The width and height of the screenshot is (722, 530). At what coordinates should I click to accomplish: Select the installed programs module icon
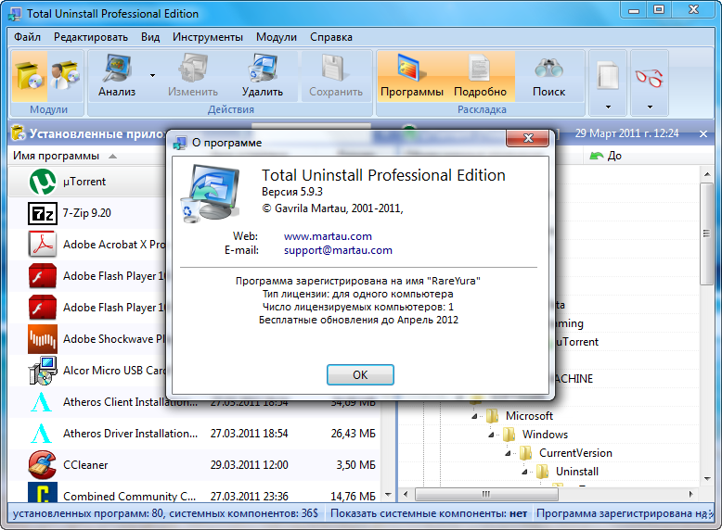[x=29, y=75]
